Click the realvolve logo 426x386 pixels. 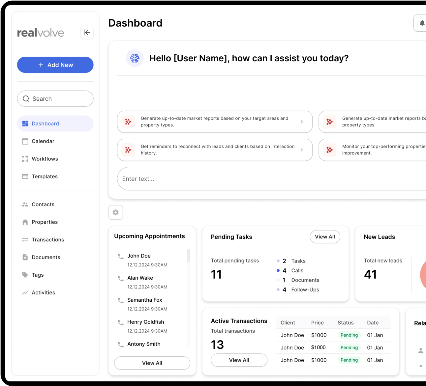[41, 33]
